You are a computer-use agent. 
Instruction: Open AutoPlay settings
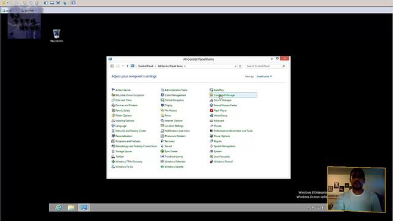click(x=217, y=90)
